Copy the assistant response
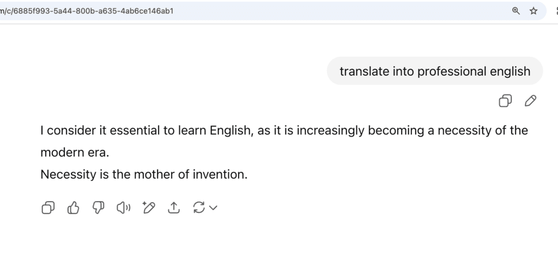Viewport: 558px width, 274px height. pos(48,208)
